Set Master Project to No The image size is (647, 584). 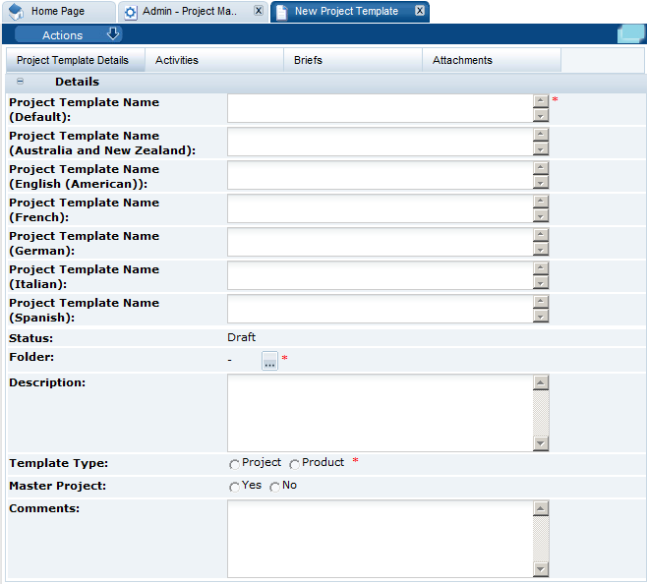[274, 487]
